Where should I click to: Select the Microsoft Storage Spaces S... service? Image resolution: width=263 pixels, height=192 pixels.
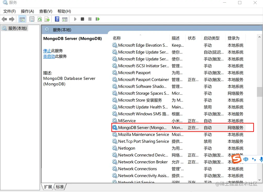(144, 93)
